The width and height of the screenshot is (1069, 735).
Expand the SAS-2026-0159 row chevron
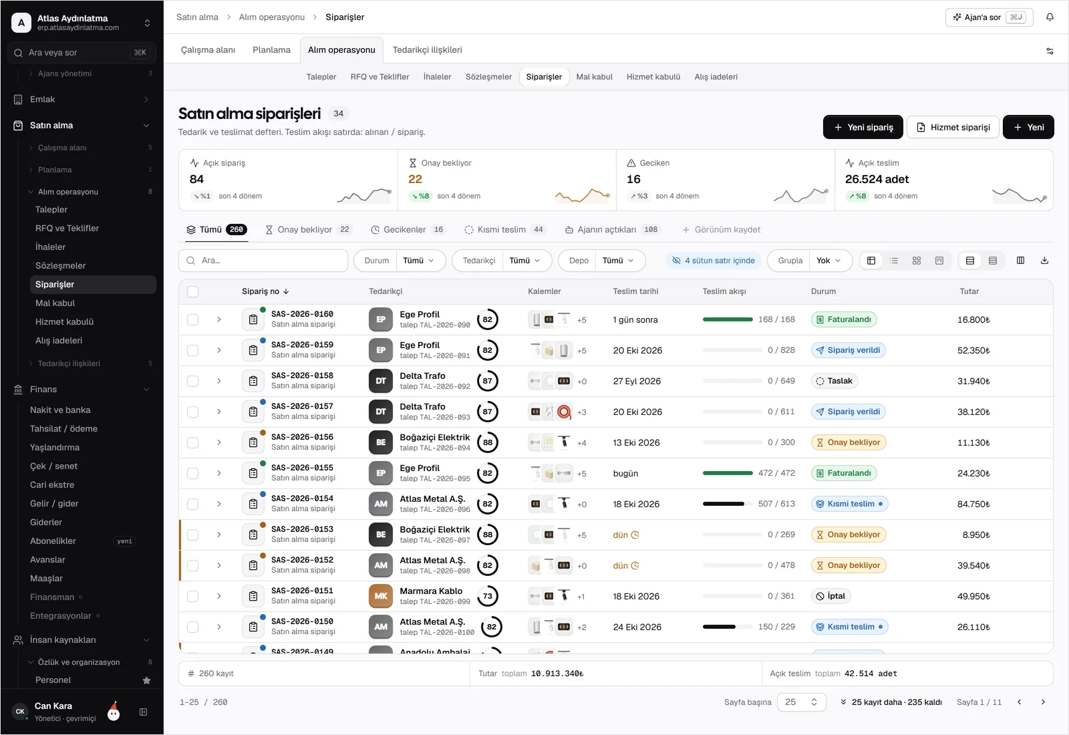[x=218, y=351]
